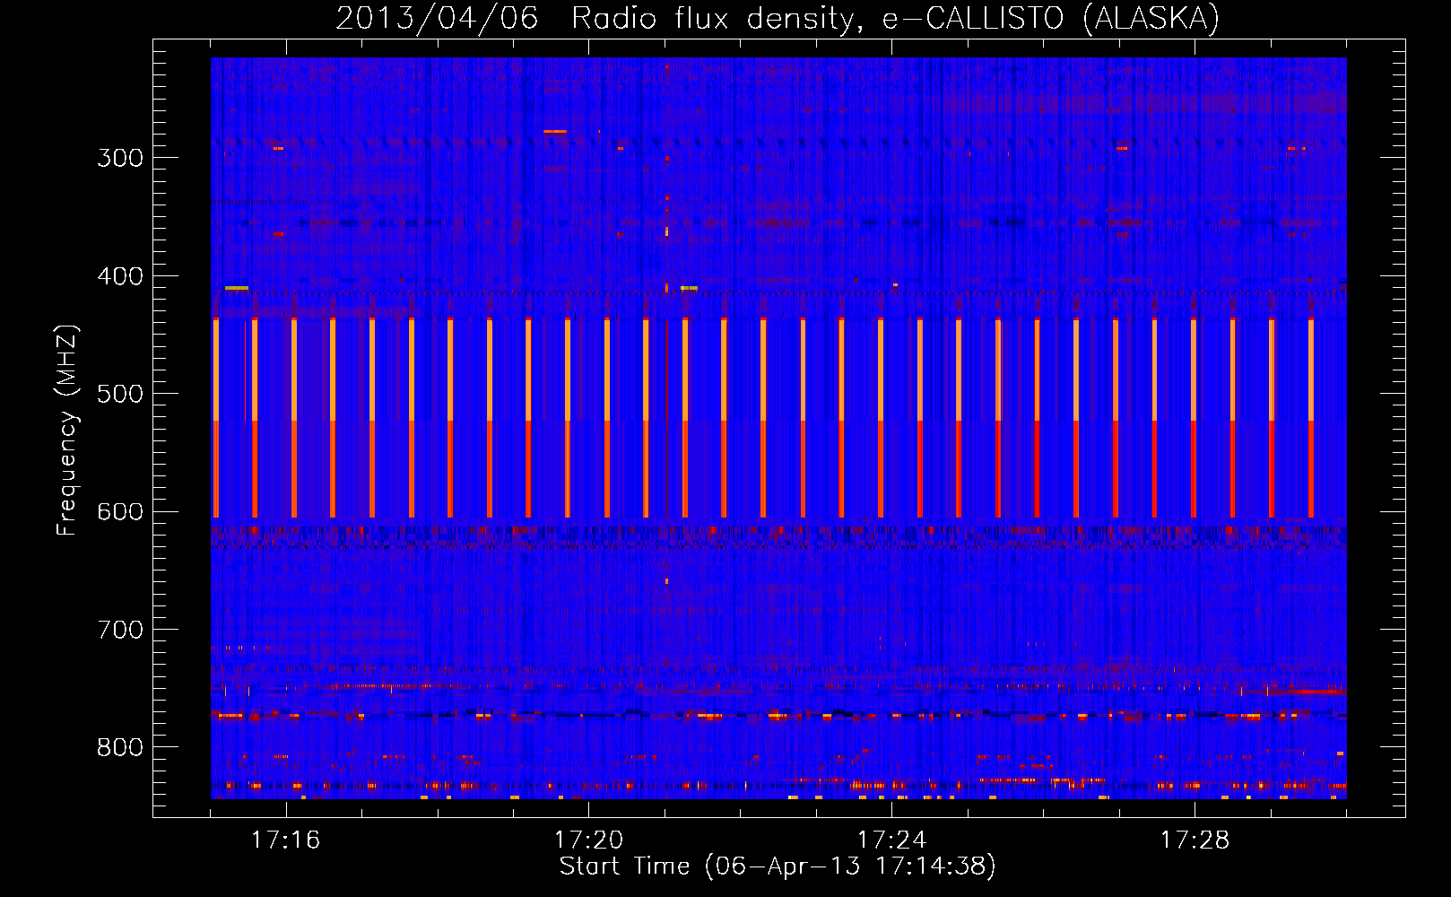Click the 400 frequency tick label

point(120,276)
